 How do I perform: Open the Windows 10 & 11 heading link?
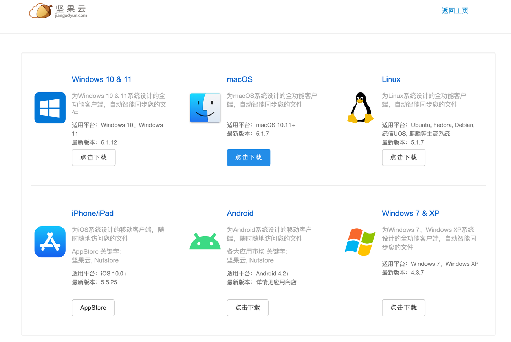click(x=101, y=79)
